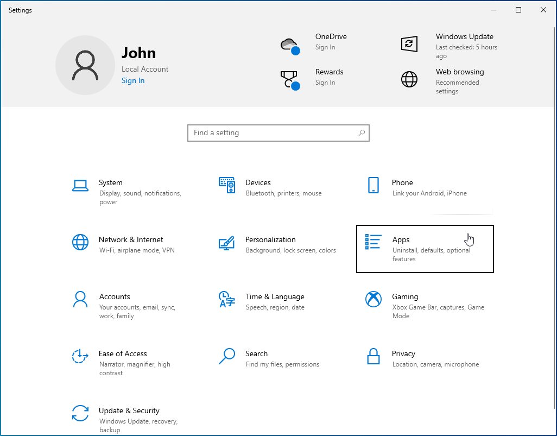Open the System settings laptop icon
Viewport: 557px width, 436px height.
[80, 186]
